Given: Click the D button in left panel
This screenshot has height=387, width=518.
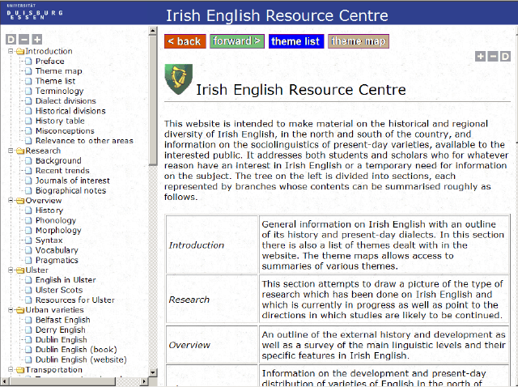Looking at the screenshot, I should coord(11,39).
